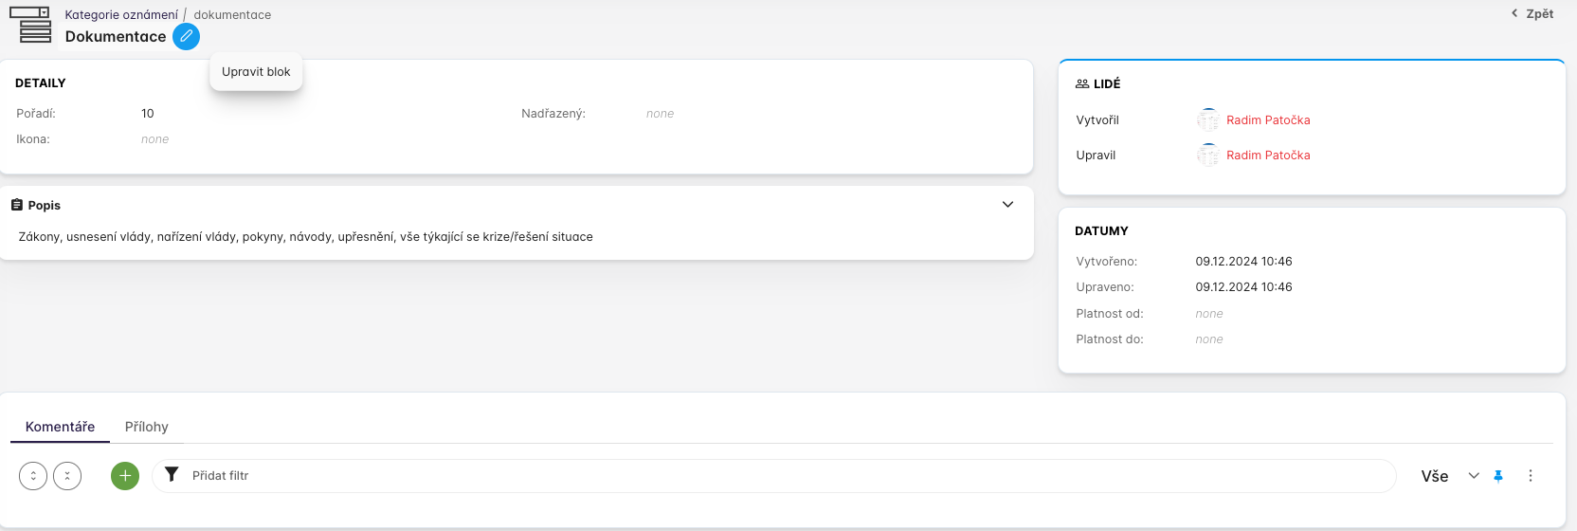This screenshot has height=531, width=1577.
Task: Add a new comment with green plus
Action: pyautogui.click(x=125, y=476)
